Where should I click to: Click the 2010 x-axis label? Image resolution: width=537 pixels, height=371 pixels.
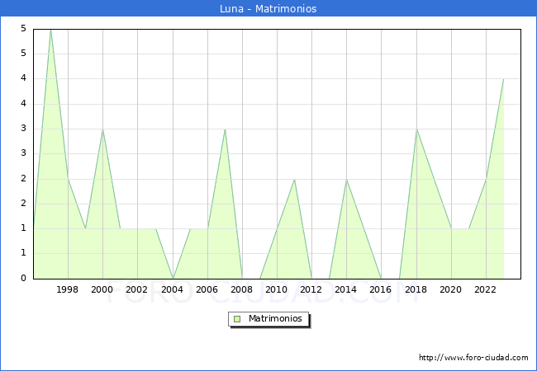(277, 289)
